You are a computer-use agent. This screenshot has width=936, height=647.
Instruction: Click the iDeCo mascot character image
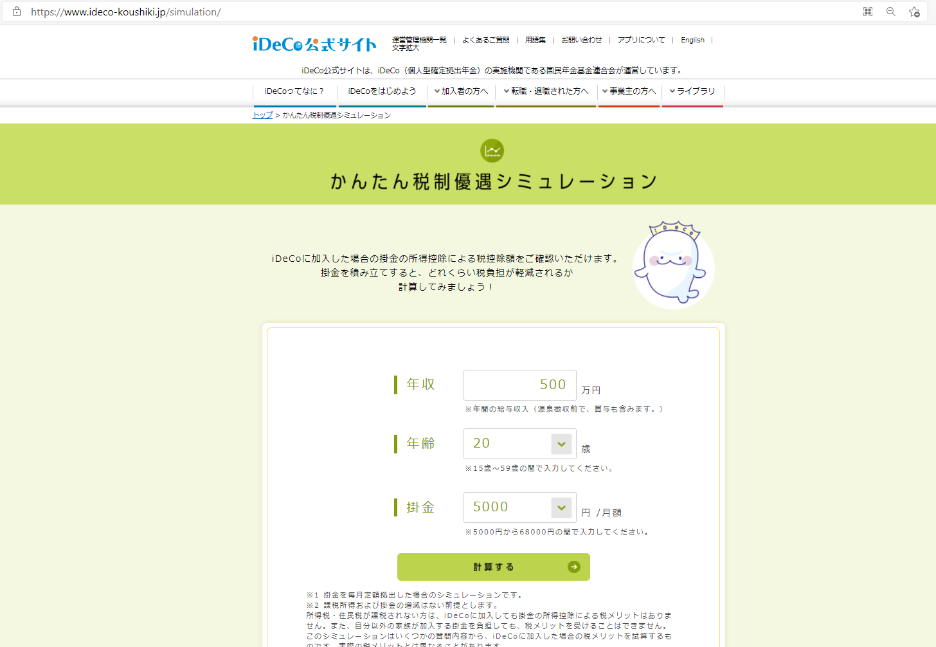coord(673,265)
